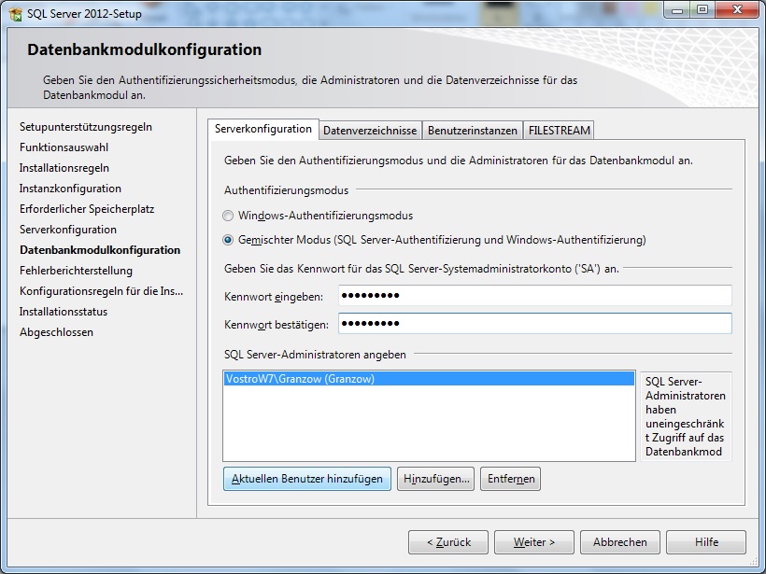Cancel setup with Abbrechen button
Image resolution: width=766 pixels, height=574 pixels.
pos(620,542)
